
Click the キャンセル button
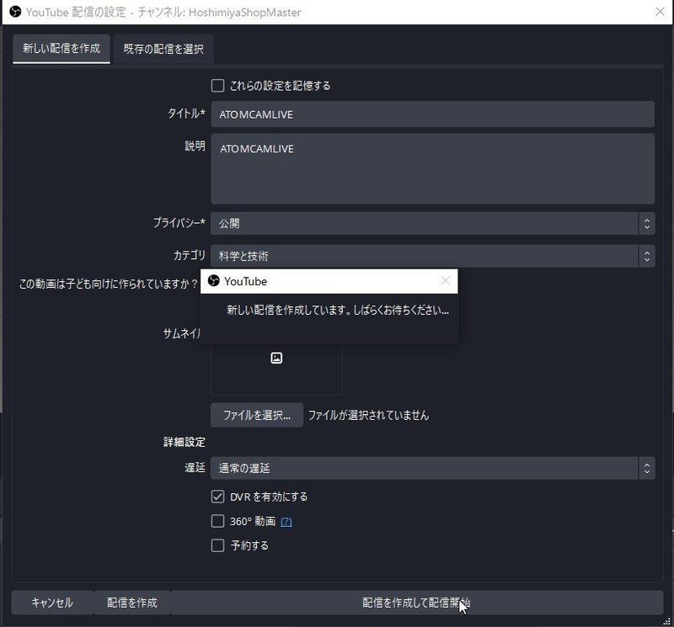pyautogui.click(x=52, y=603)
